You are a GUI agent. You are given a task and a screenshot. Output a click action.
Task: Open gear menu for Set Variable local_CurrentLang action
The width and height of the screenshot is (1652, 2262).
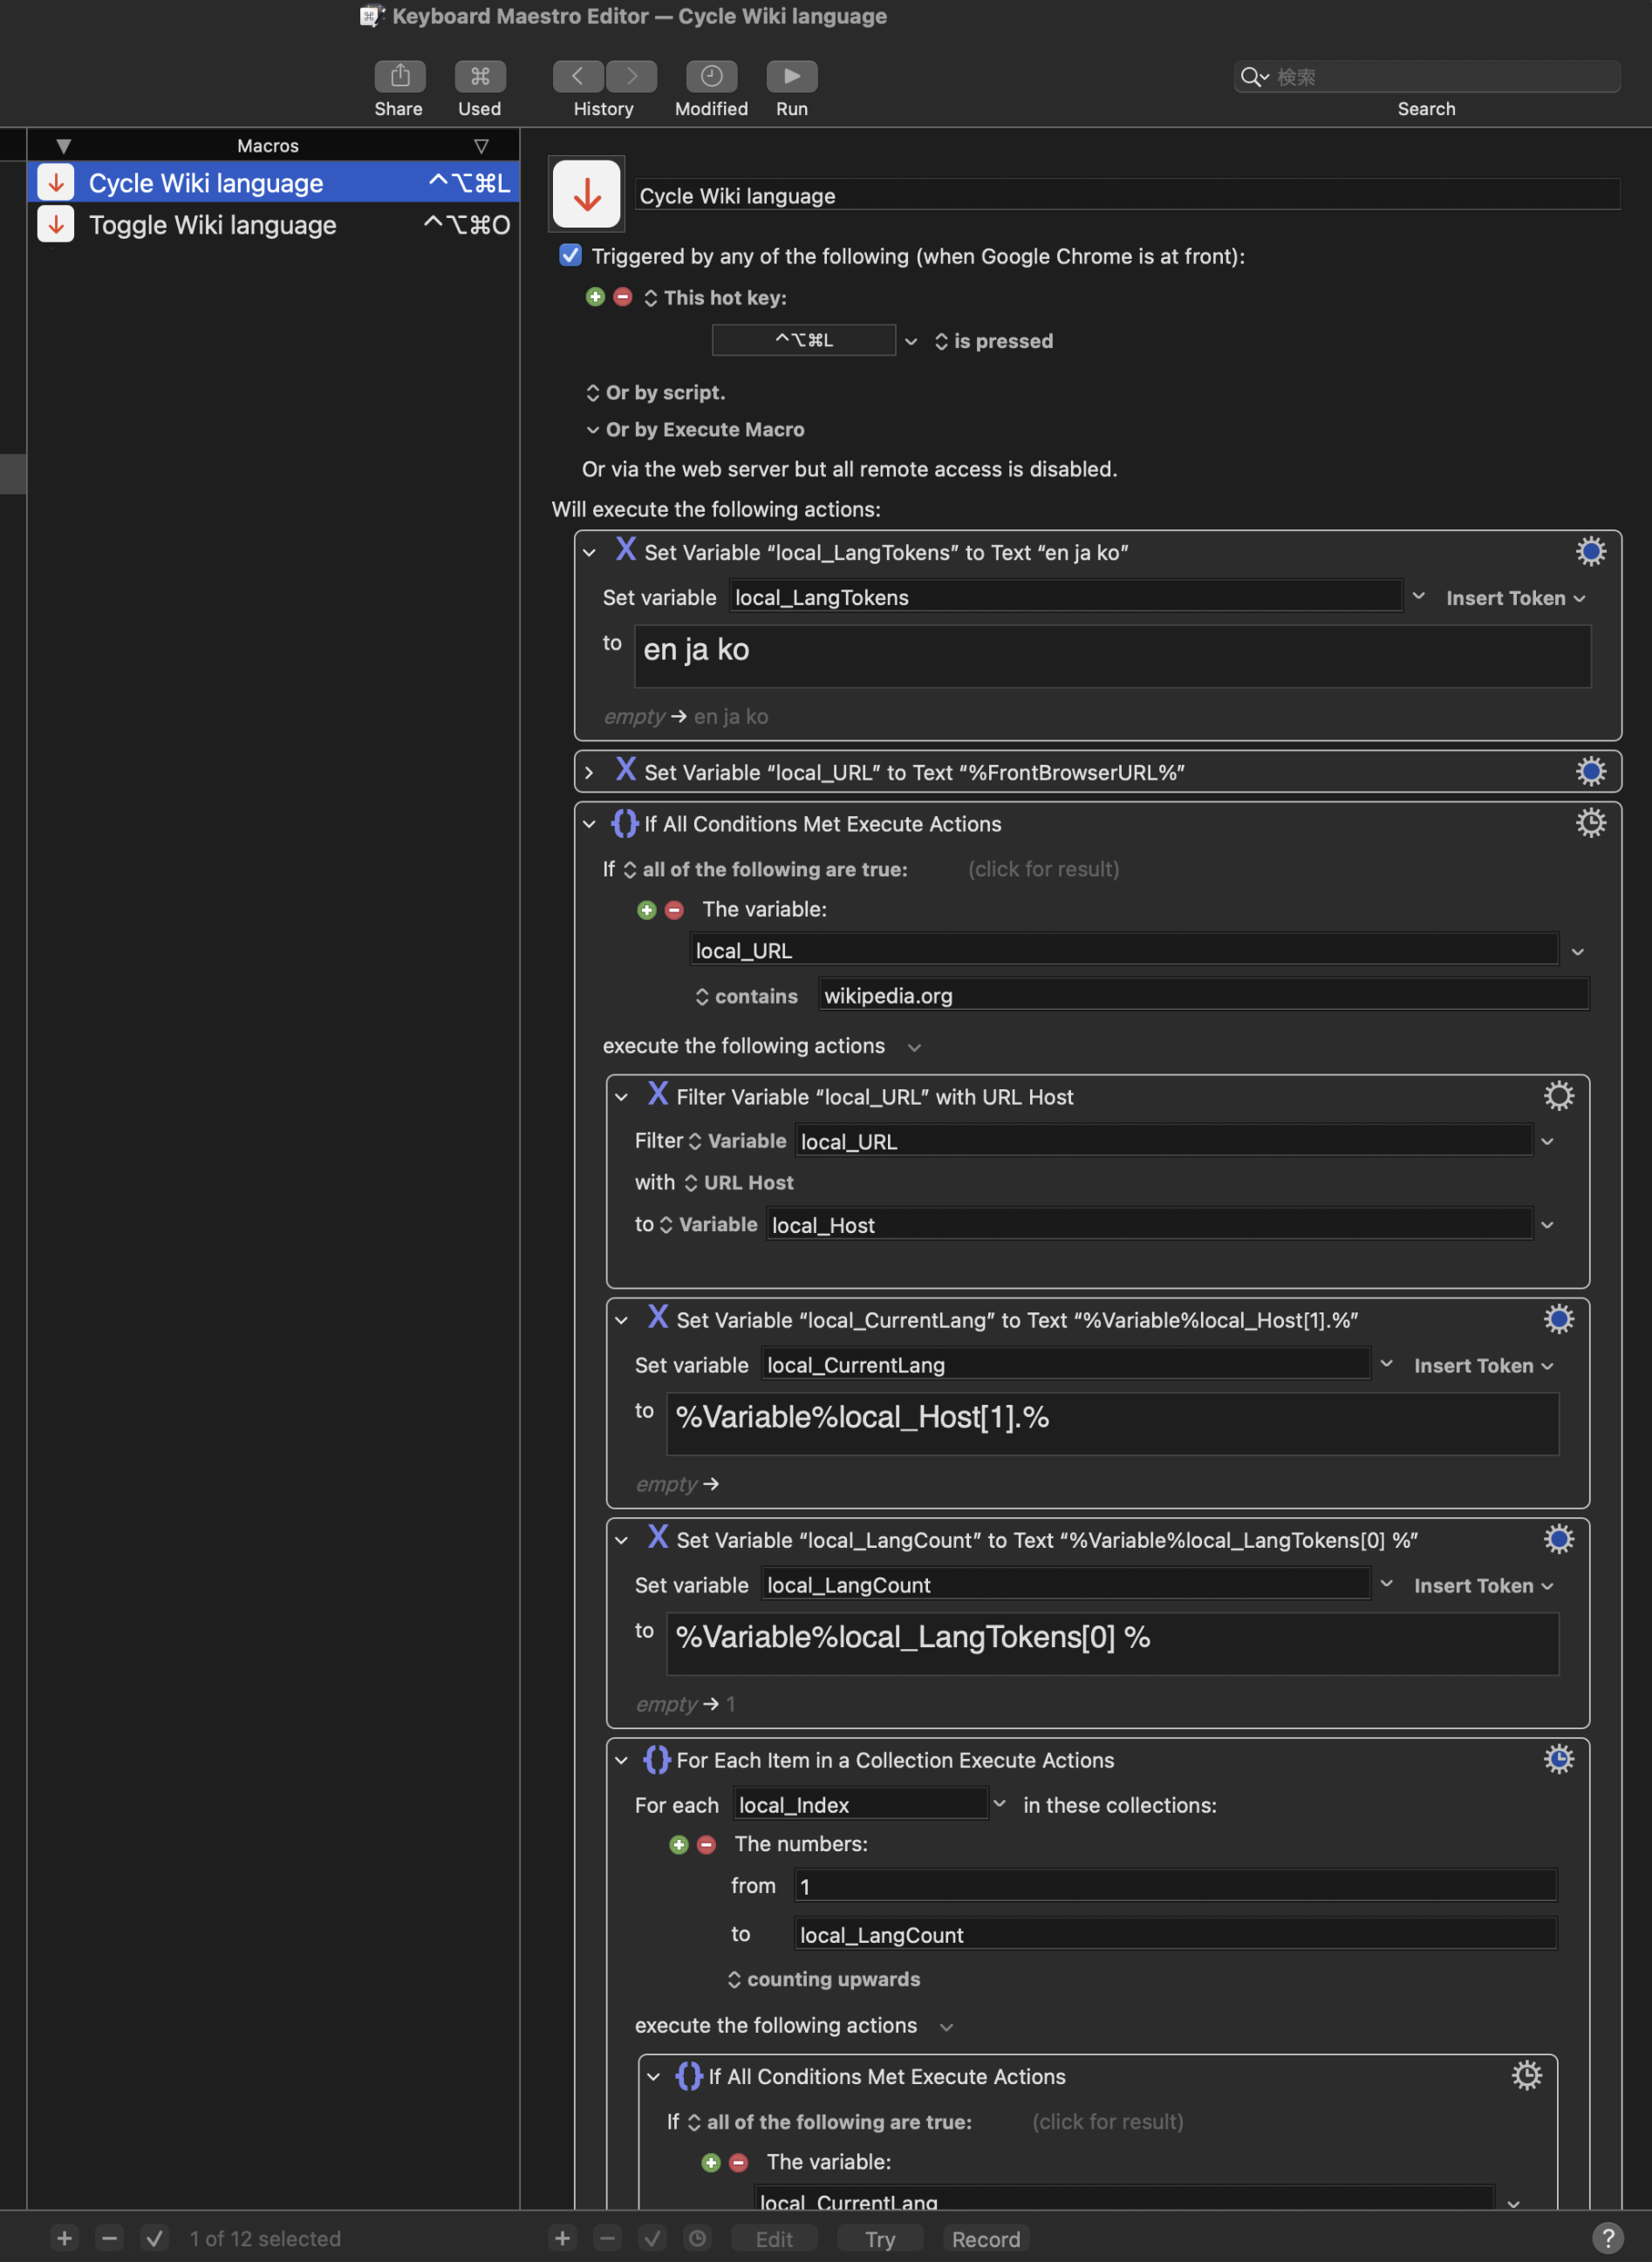(x=1558, y=1319)
